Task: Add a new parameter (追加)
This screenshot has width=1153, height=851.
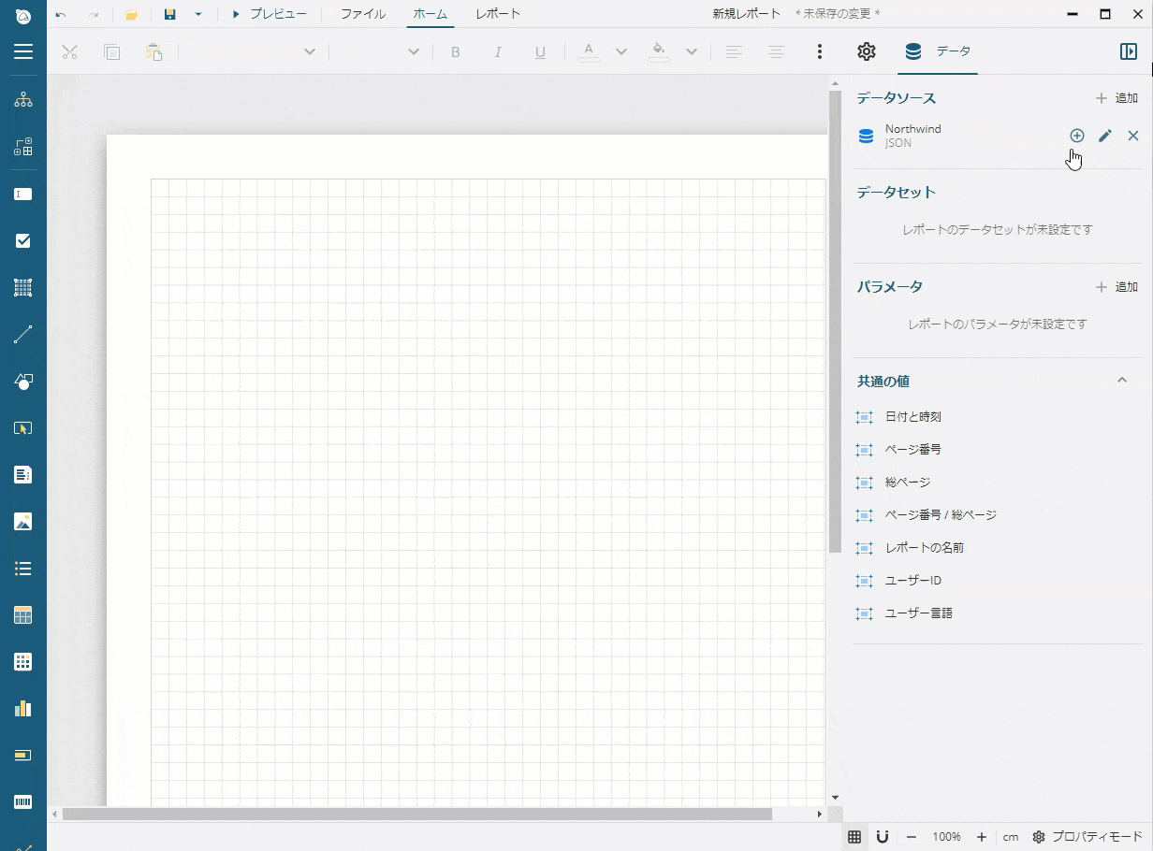Action: click(x=1117, y=287)
